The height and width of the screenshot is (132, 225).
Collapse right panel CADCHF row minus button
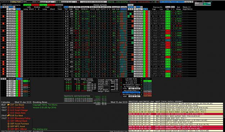(x=135, y=24)
